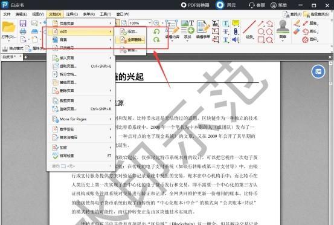Viewport: 334px width, 225px height.
Task: Open the 表单(R) menu
Action: (x=89, y=14)
